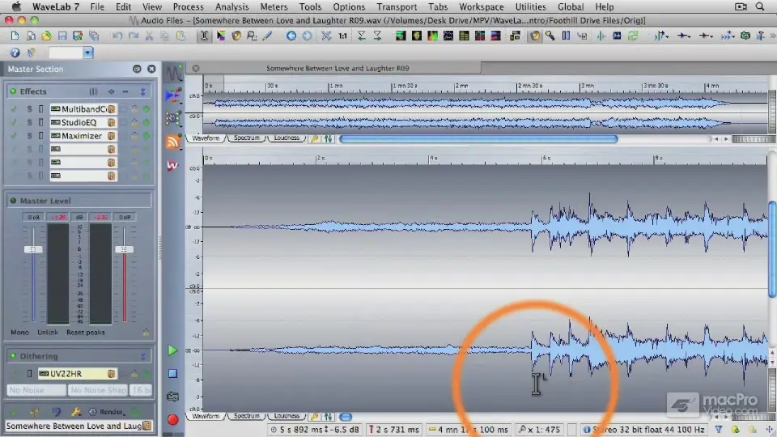Collapse the Effects pane with fold arrows
Viewport: 777px width, 437px height.
[x=142, y=91]
